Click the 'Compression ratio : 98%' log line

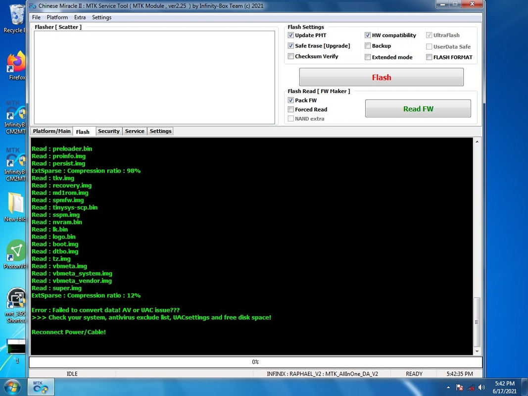[x=86, y=171]
